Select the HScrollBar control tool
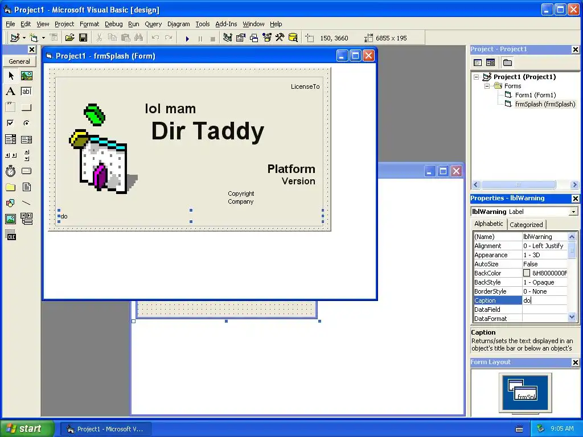The image size is (583, 437). pyautogui.click(x=11, y=155)
